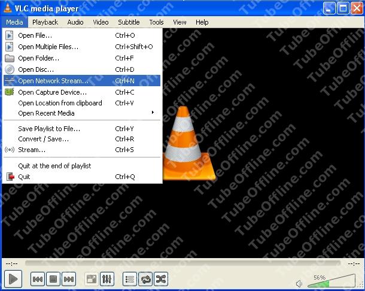Viewport: 365px width, 291px height.
Task: Select Convert / Save… entry
Action: tap(82, 139)
